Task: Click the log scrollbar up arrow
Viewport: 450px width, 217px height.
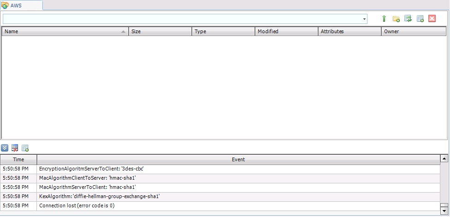Action: tap(444, 159)
